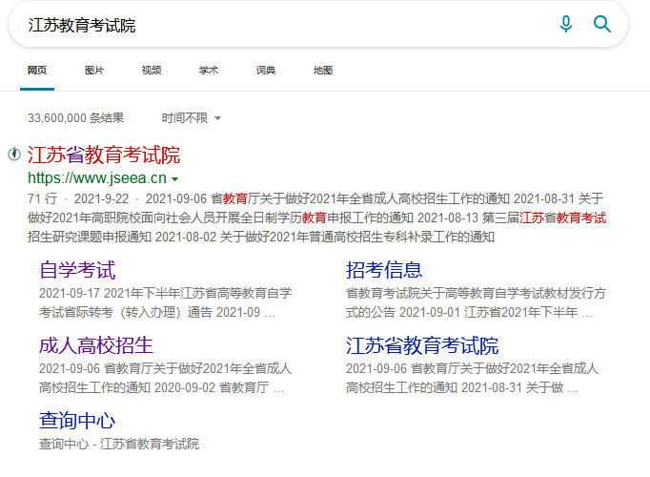Open the dropdown arrow beside https://www.jseea.cn

tap(175, 179)
